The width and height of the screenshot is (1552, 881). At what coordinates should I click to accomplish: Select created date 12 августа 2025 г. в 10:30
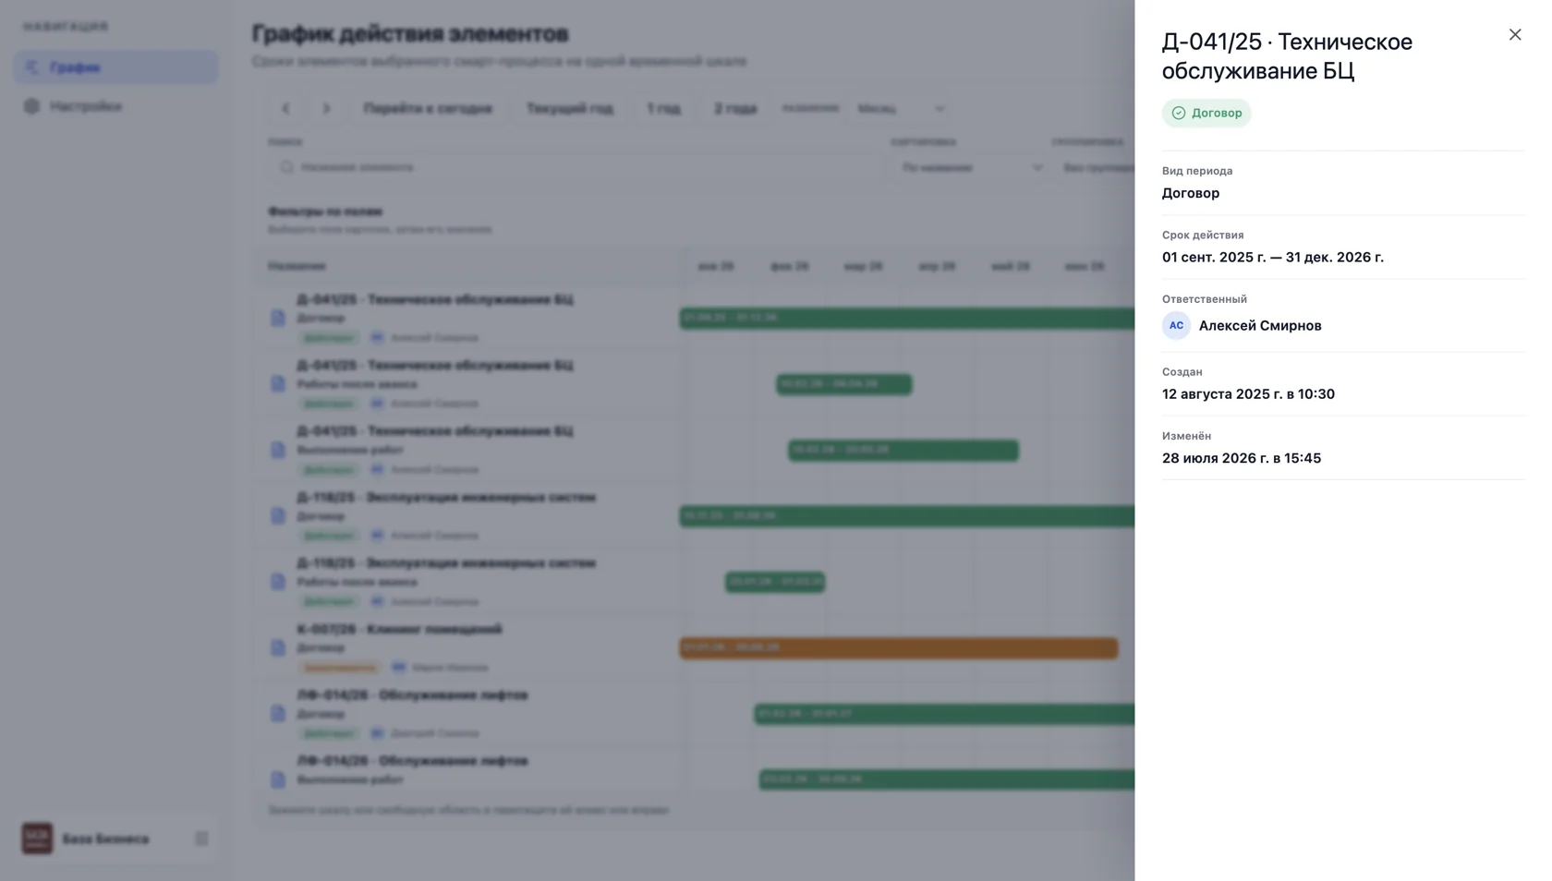[x=1248, y=393]
